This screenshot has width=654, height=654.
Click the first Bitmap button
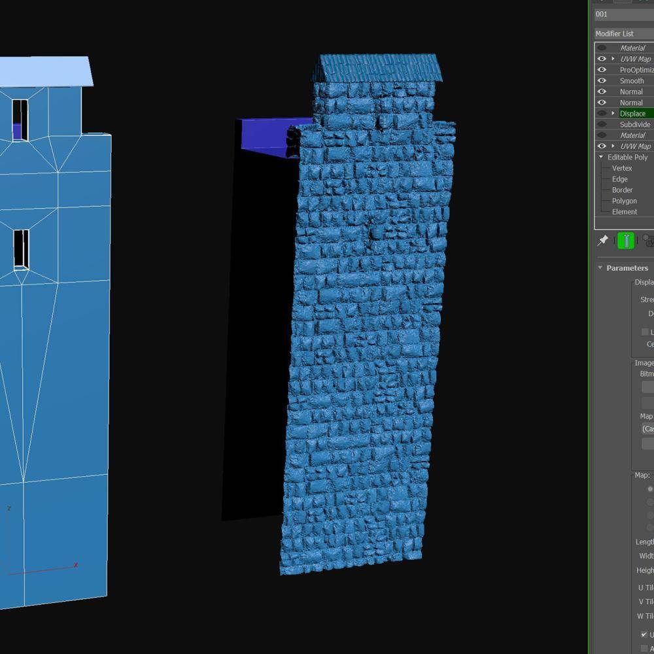(647, 387)
